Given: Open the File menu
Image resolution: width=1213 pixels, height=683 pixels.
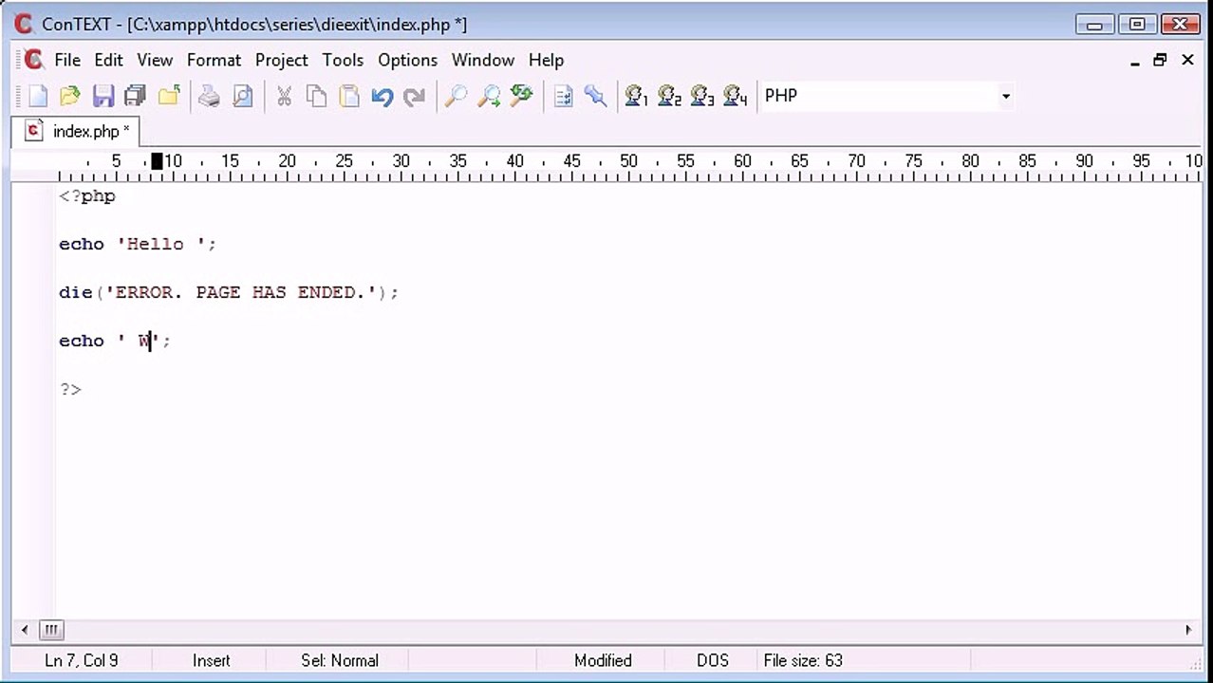Looking at the screenshot, I should [x=67, y=60].
